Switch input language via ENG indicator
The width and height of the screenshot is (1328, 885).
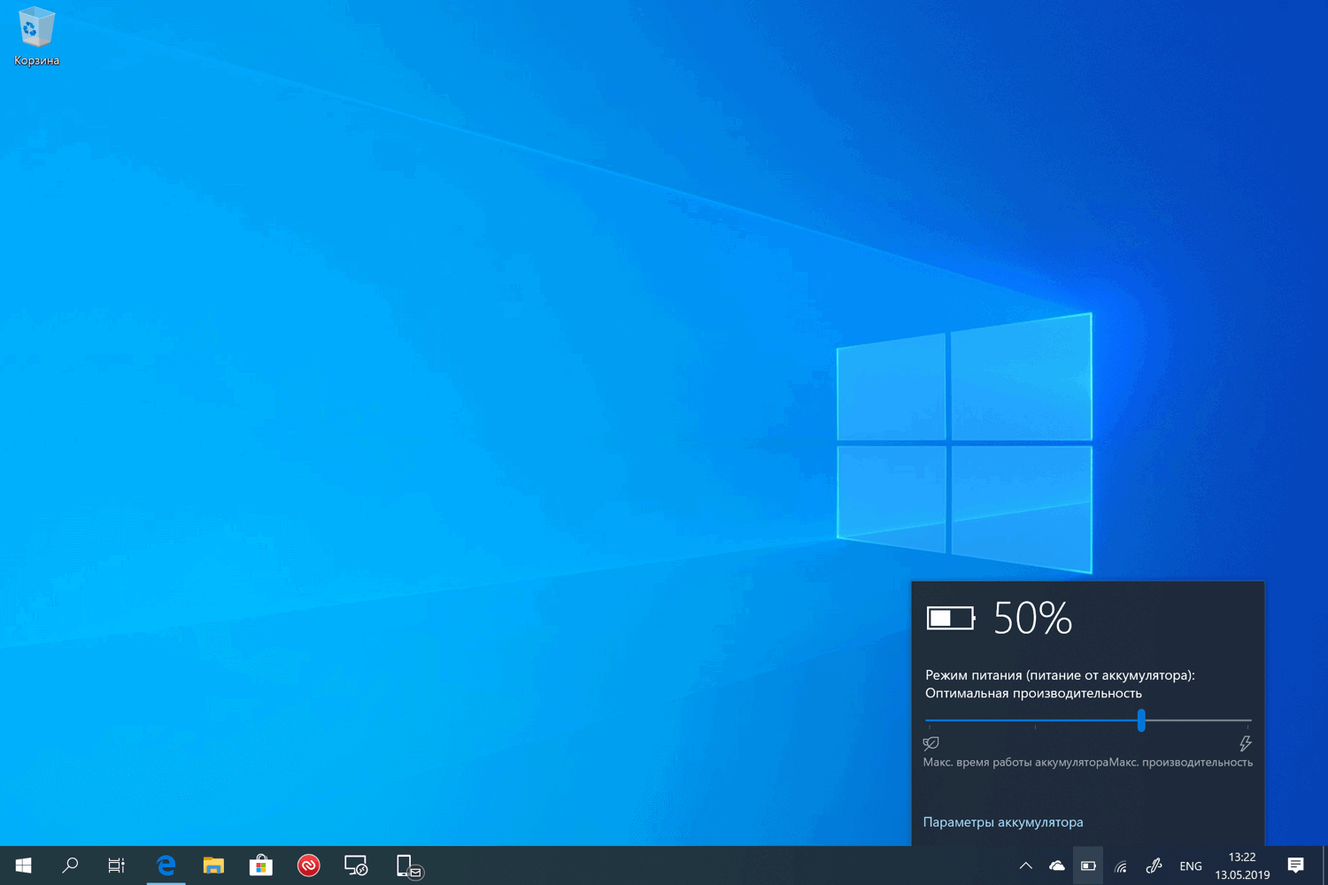pos(1191,866)
